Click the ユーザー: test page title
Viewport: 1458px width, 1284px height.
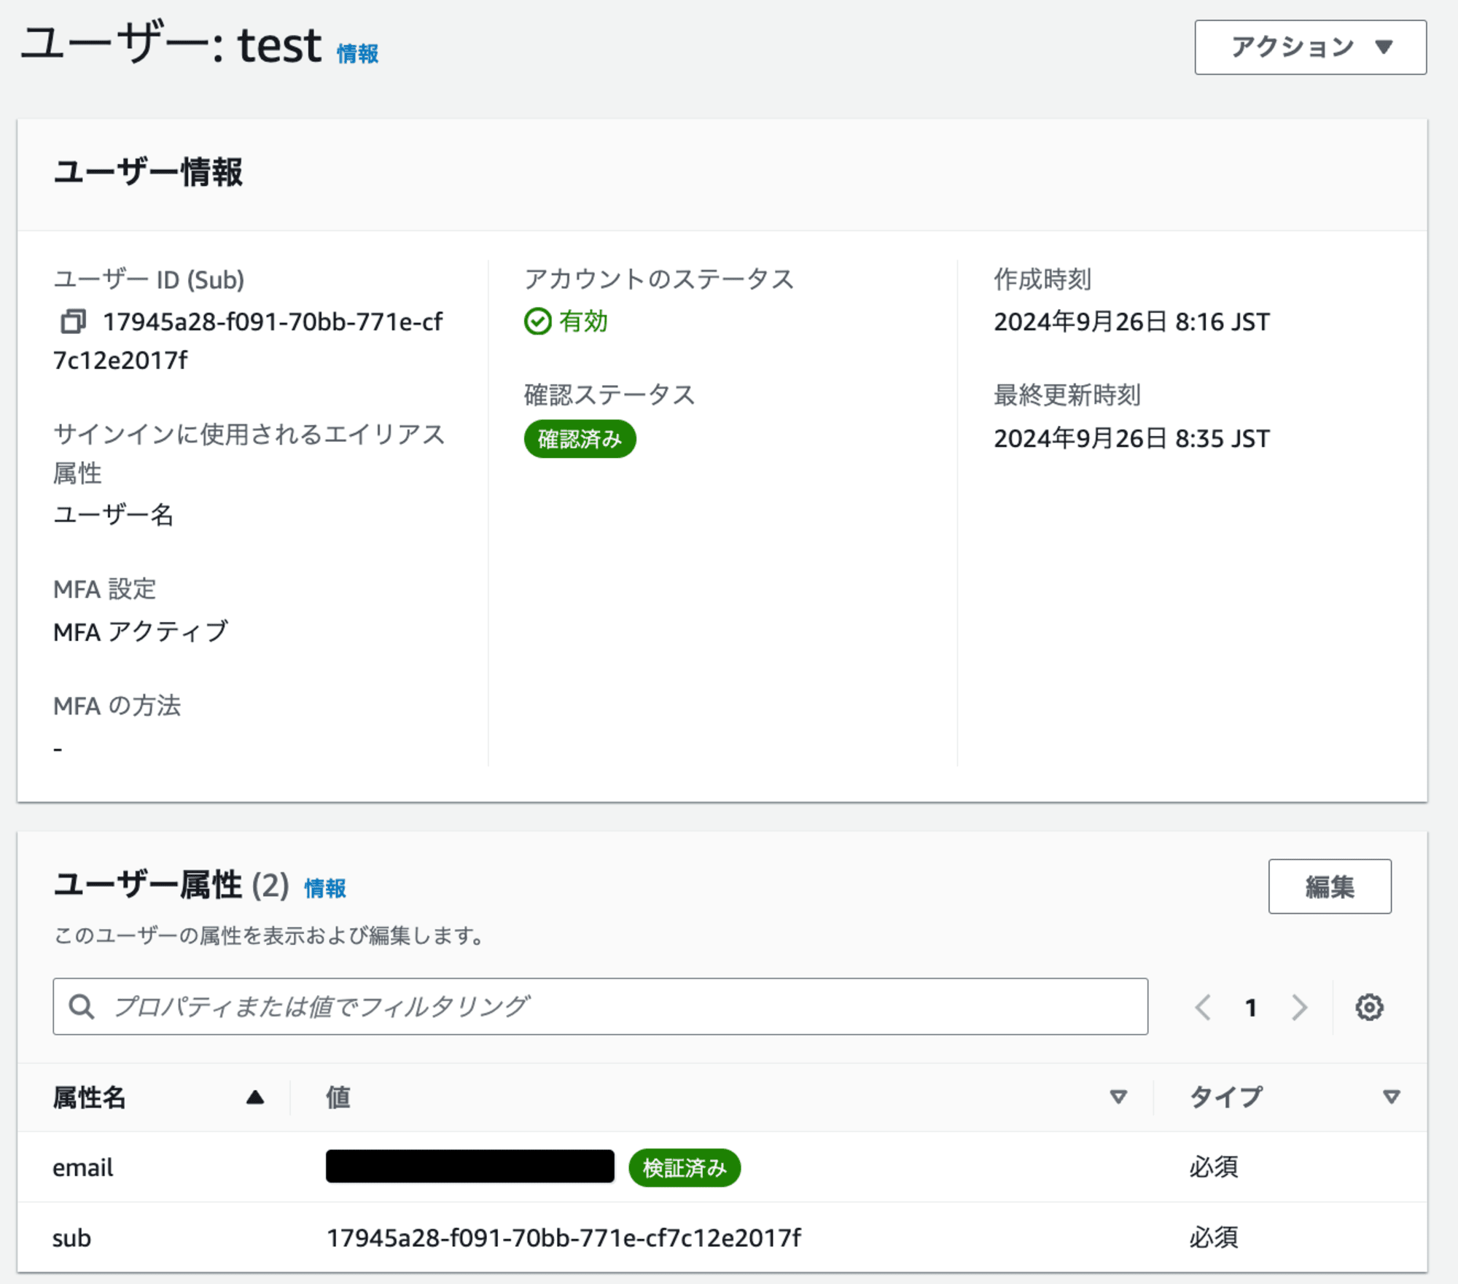tap(171, 44)
